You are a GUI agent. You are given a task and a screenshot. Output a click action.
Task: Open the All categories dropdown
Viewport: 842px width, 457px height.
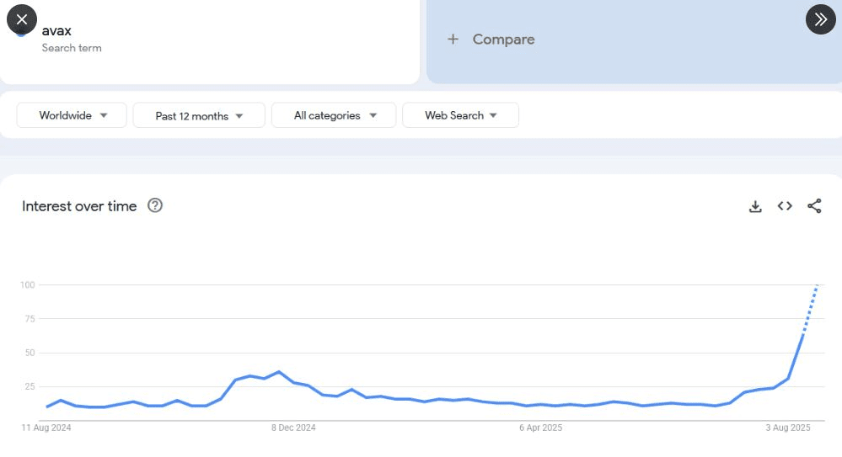pyautogui.click(x=334, y=115)
